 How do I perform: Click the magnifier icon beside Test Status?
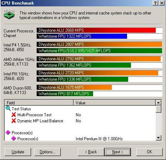[8, 109]
